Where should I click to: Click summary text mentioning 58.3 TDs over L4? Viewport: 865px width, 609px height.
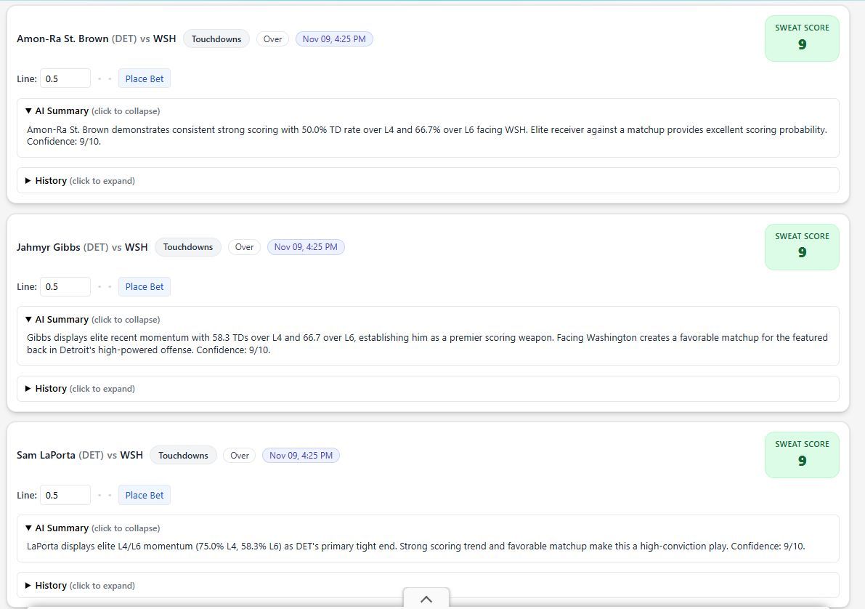[x=428, y=344]
